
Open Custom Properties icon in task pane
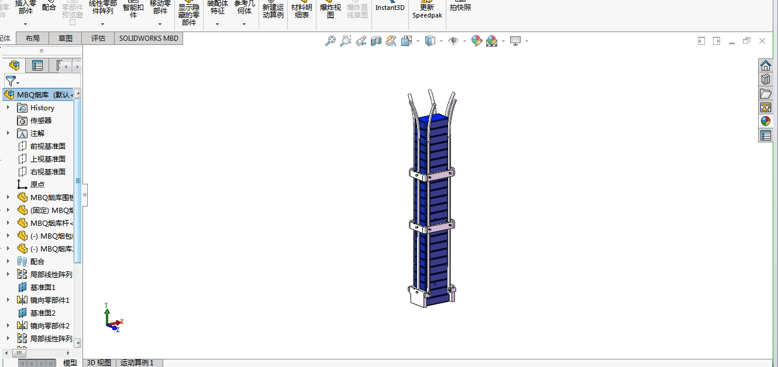pyautogui.click(x=765, y=135)
